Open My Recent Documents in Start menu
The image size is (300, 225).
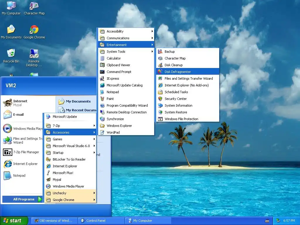77,110
